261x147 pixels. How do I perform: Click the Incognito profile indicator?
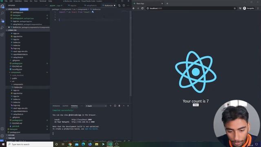(249, 8)
